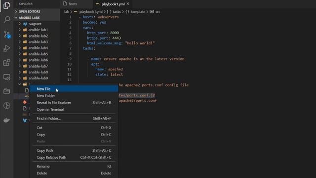316x178 pixels.
Task: Open the Run and Debug view icon
Action: click(6, 48)
